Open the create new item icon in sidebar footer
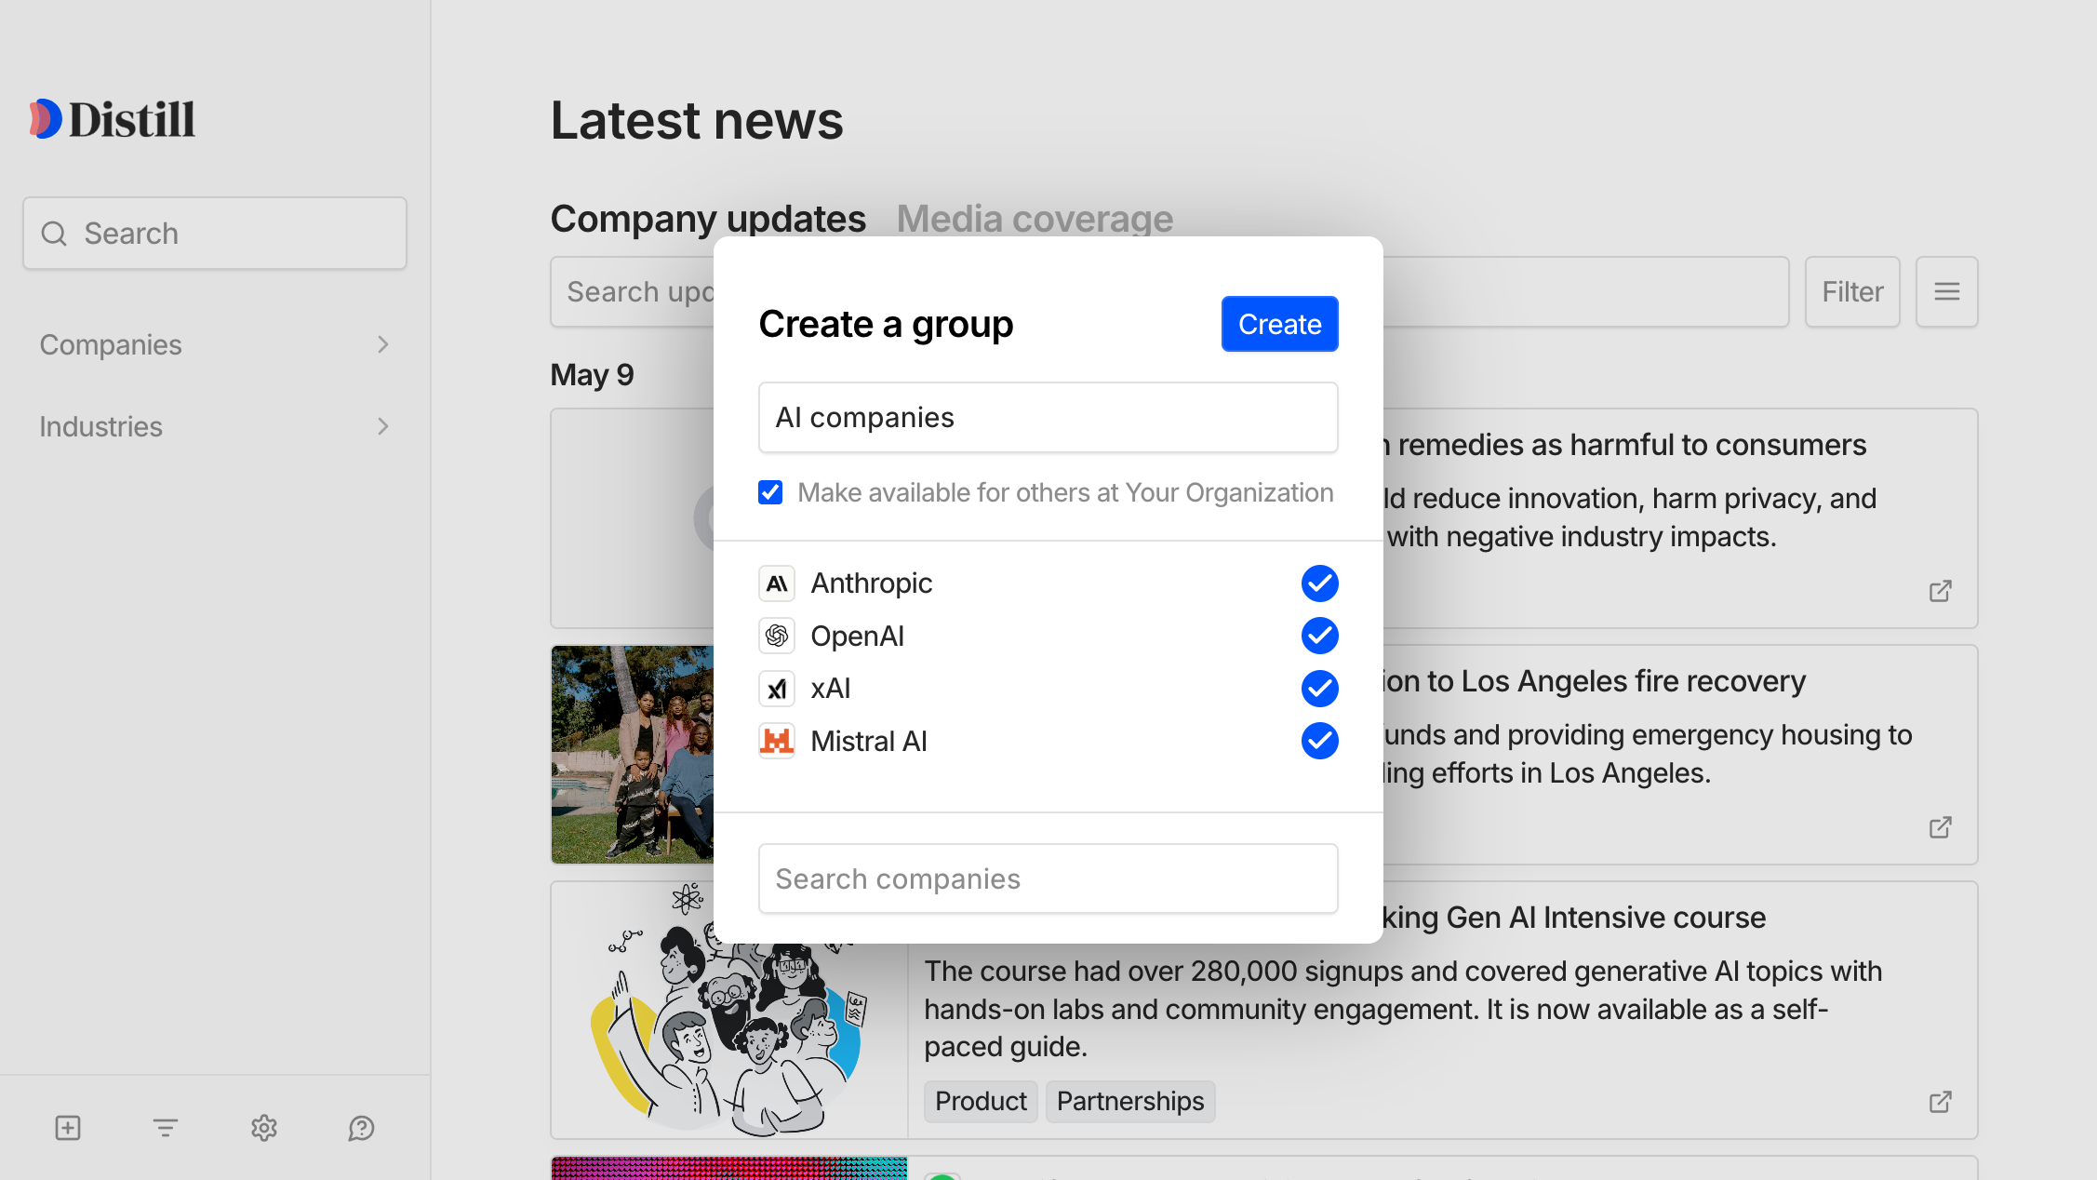The image size is (2097, 1180). tap(67, 1128)
